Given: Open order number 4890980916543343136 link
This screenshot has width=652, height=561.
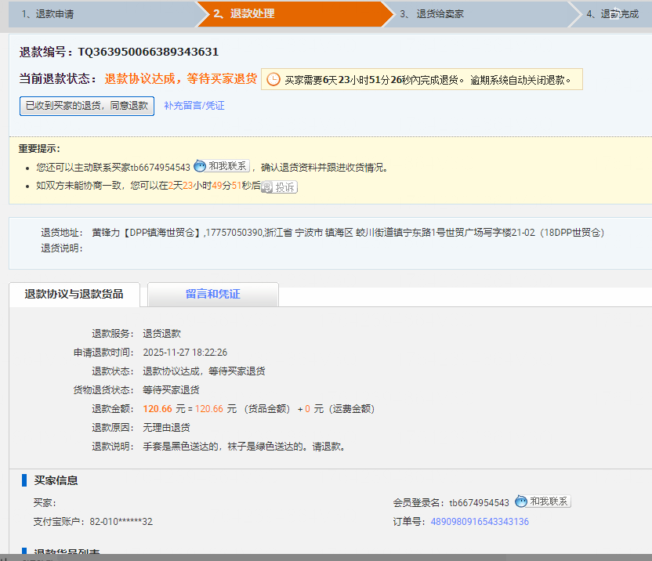Looking at the screenshot, I should [x=480, y=522].
